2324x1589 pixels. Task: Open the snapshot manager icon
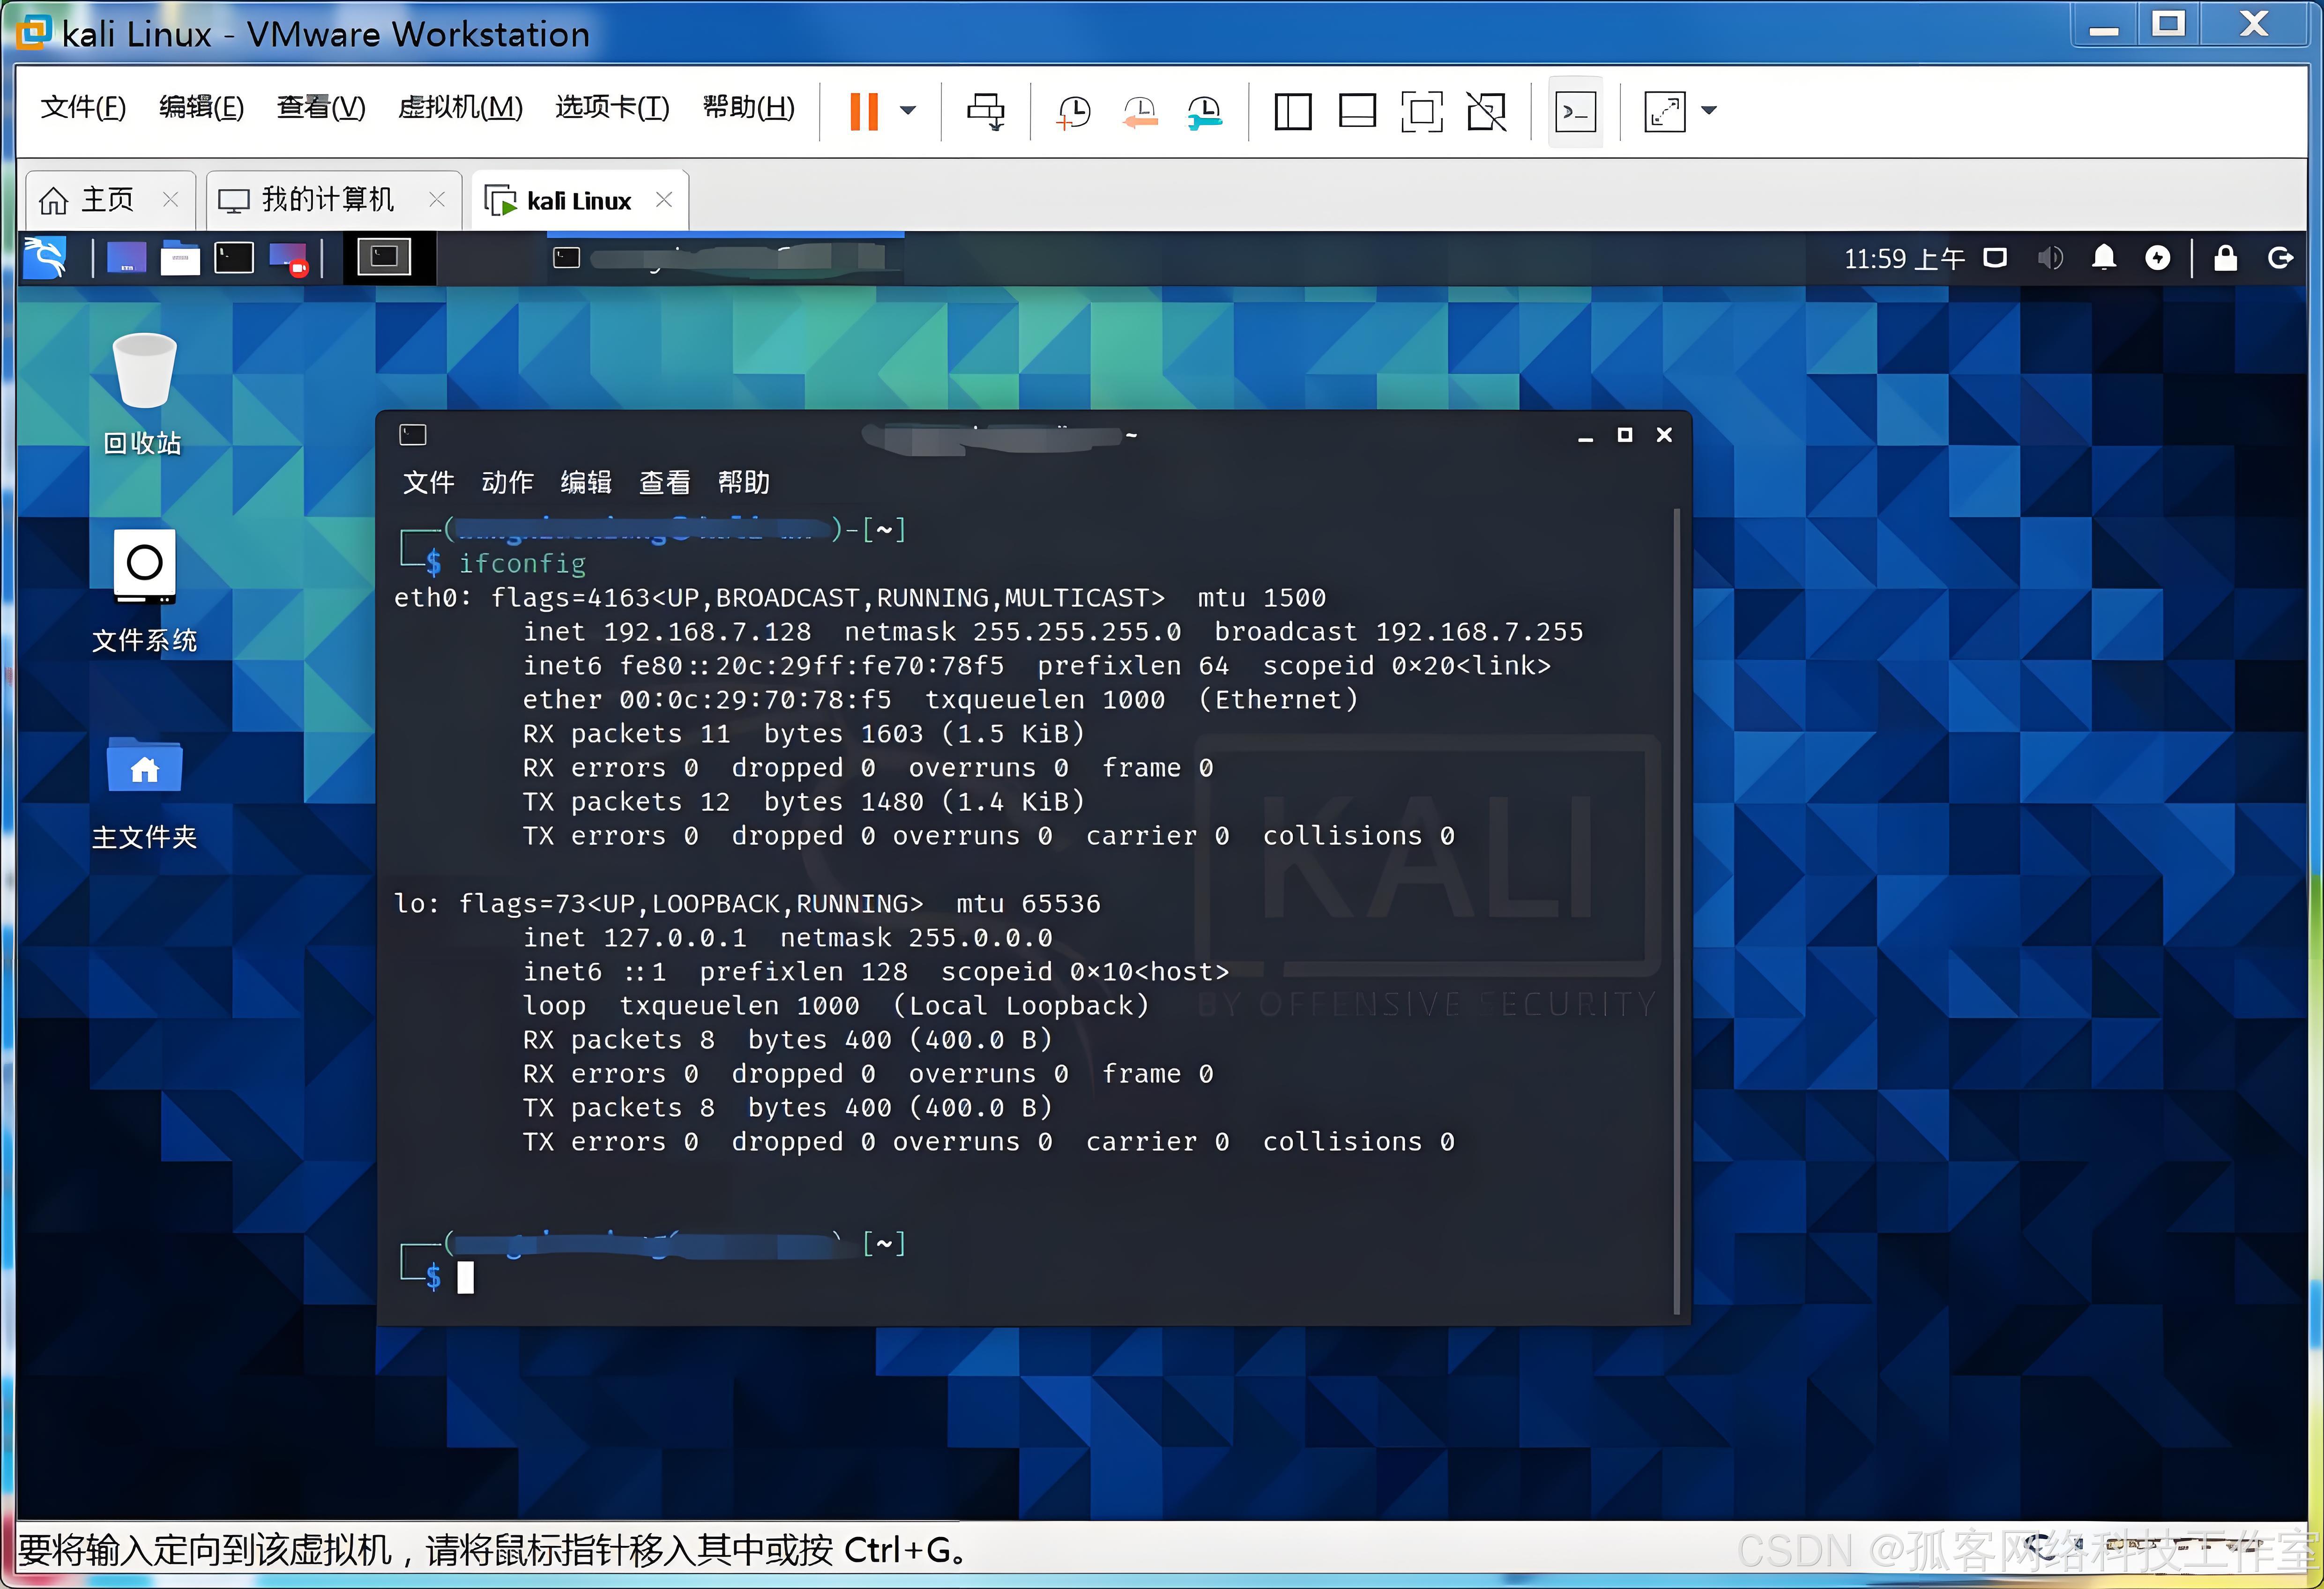click(1205, 112)
